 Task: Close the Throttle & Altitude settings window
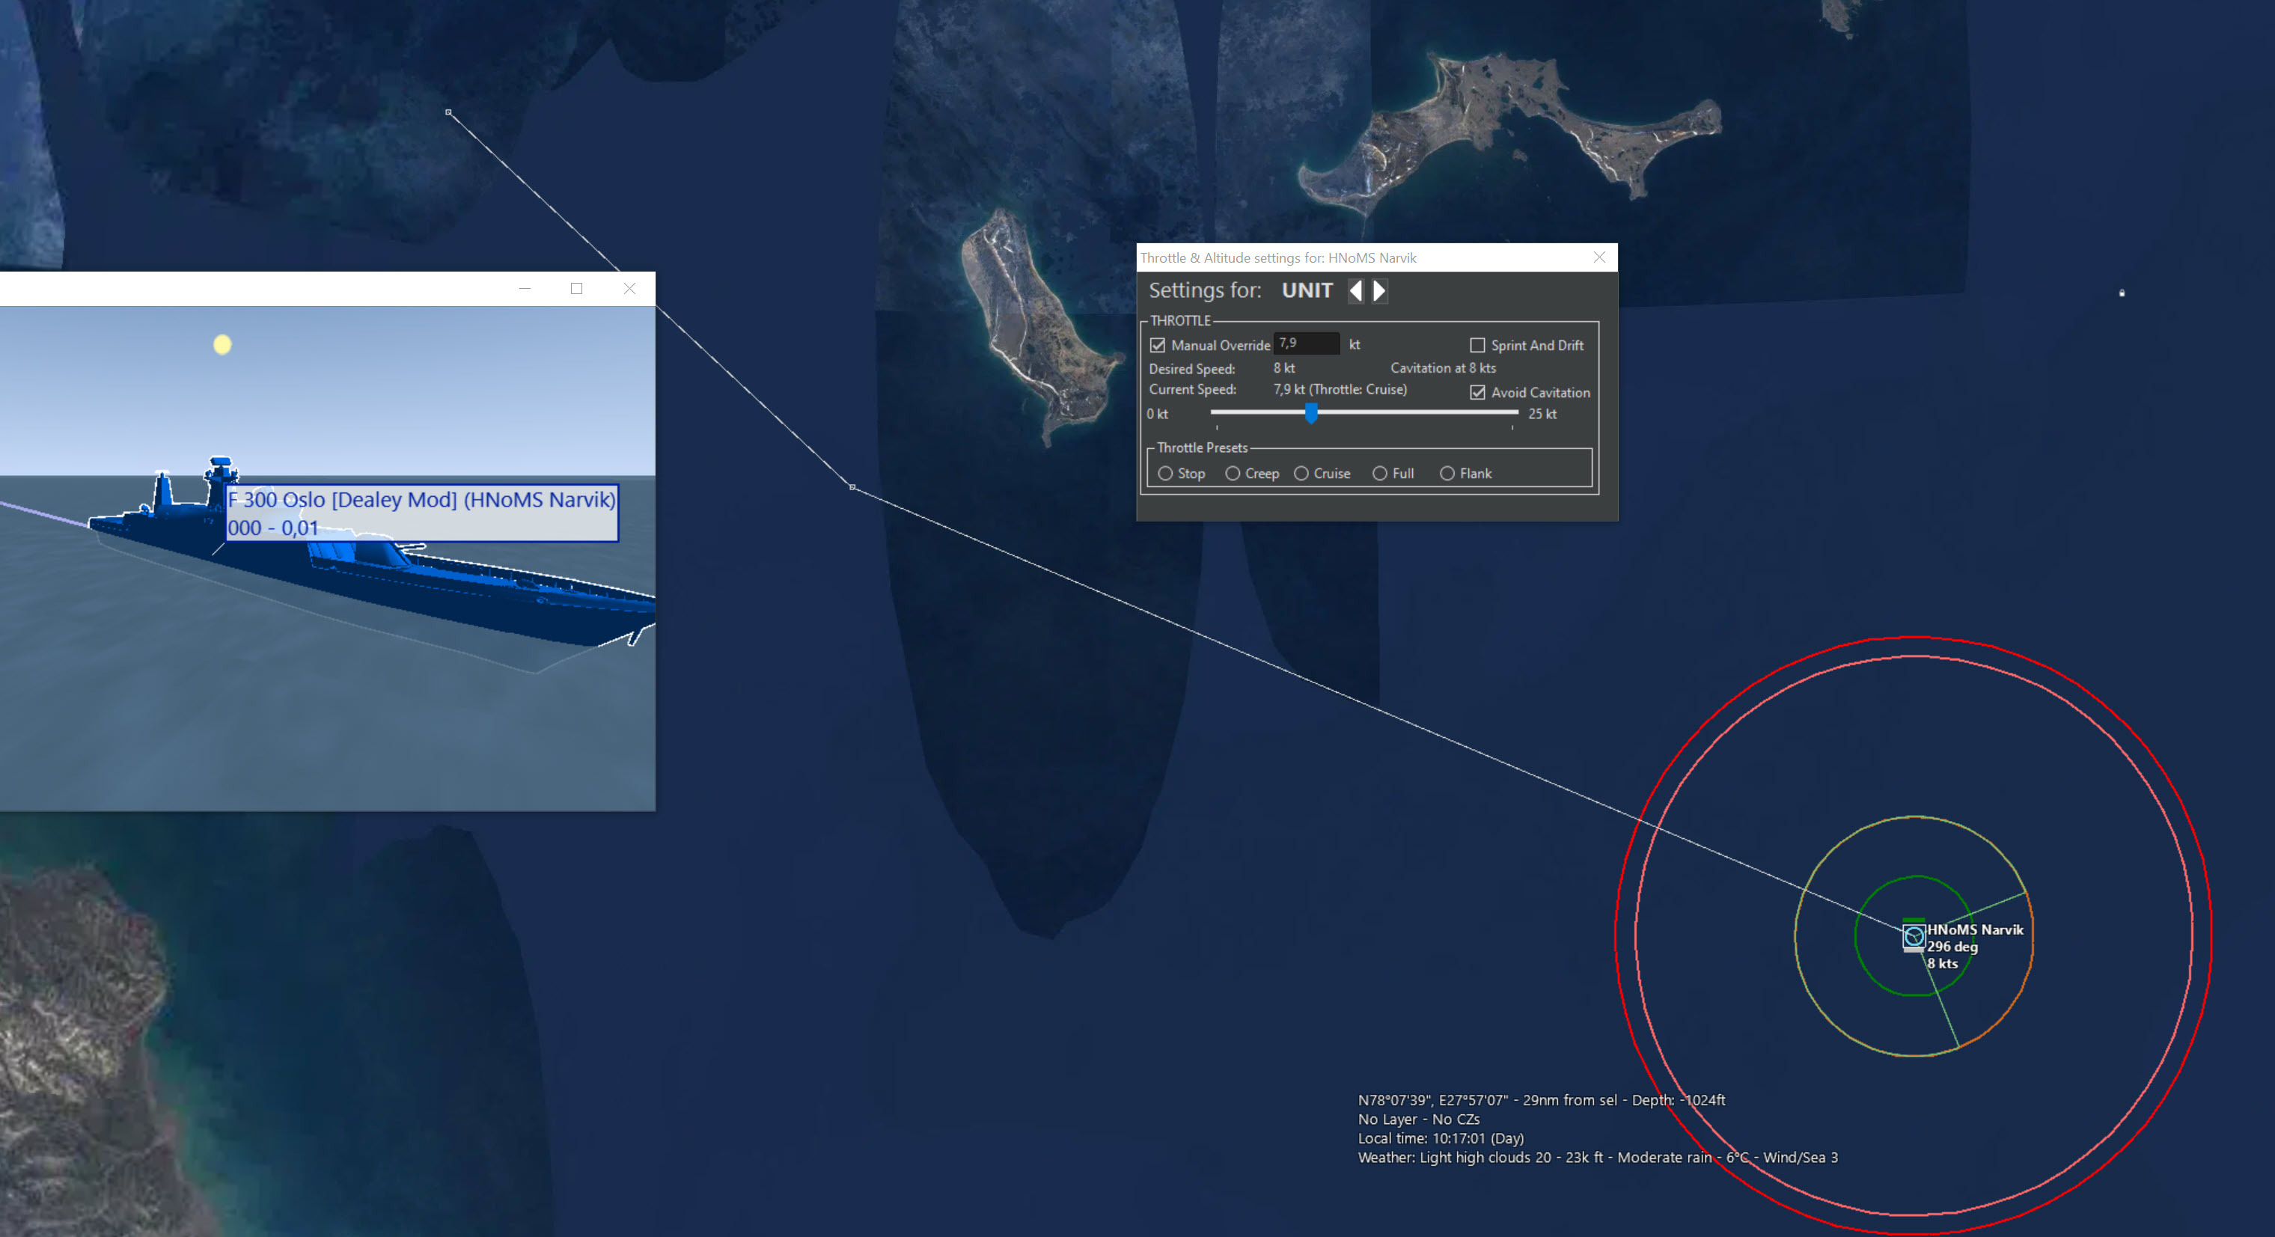1598,257
